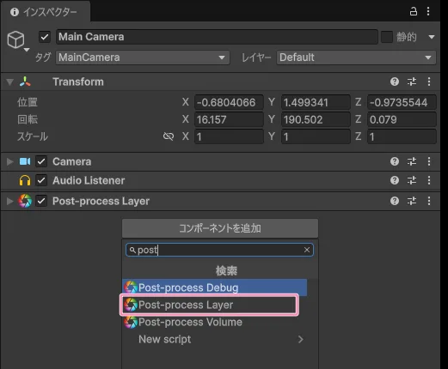The width and height of the screenshot is (448, 369).
Task: Click the rotation X value 16.157
Action: (x=229, y=119)
